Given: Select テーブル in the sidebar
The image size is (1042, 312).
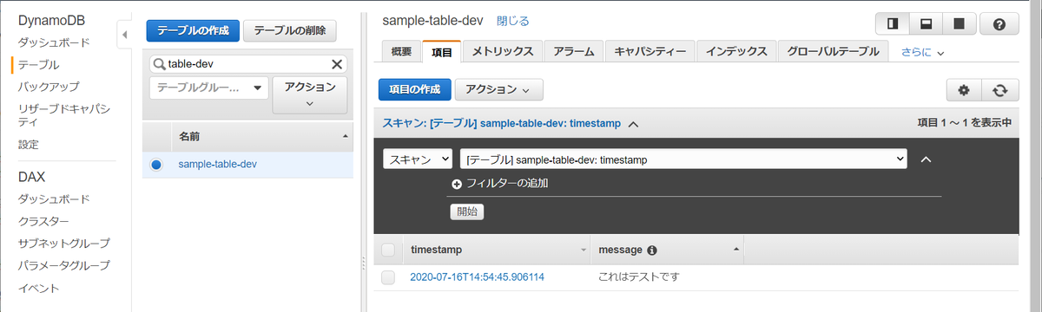Looking at the screenshot, I should (x=39, y=64).
